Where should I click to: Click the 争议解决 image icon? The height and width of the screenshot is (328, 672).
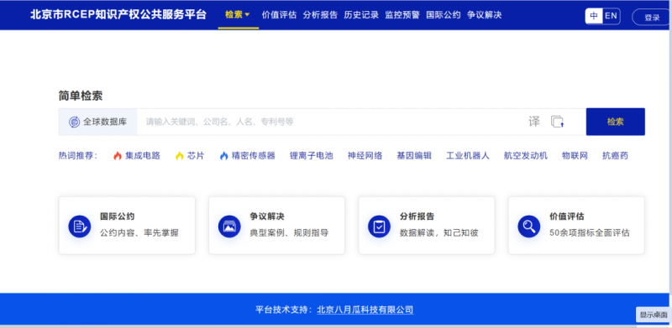click(x=229, y=226)
